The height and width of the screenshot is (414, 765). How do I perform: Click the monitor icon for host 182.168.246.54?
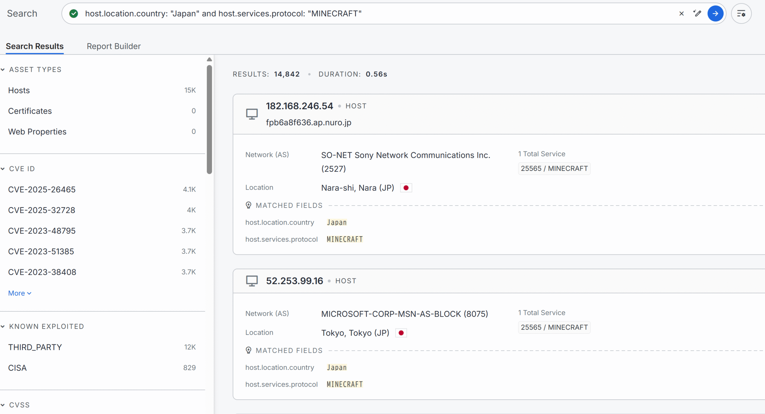pyautogui.click(x=252, y=114)
